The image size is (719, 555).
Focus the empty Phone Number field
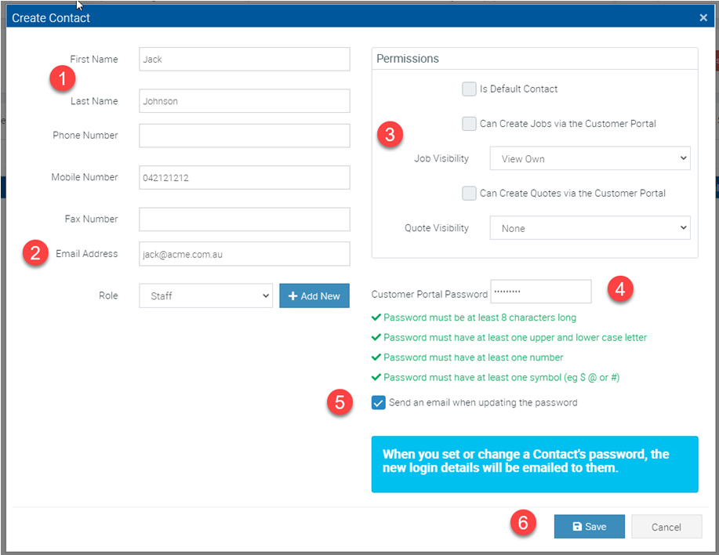coord(244,136)
